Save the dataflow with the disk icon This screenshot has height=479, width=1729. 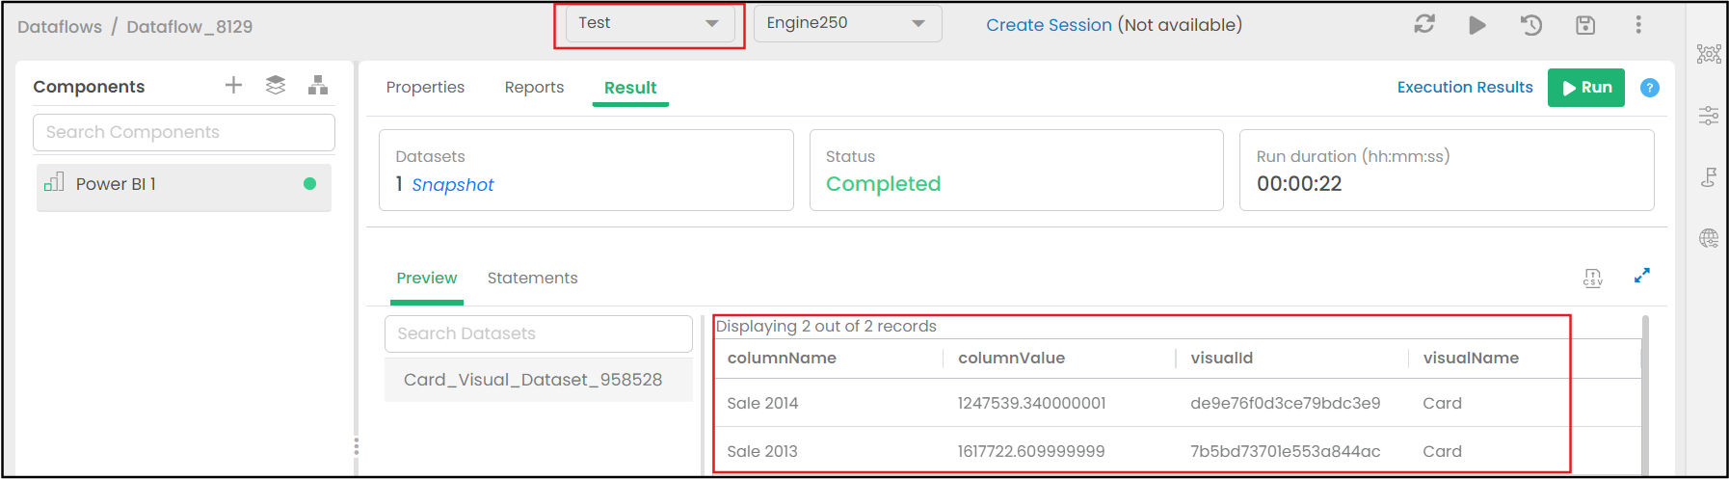click(1585, 25)
